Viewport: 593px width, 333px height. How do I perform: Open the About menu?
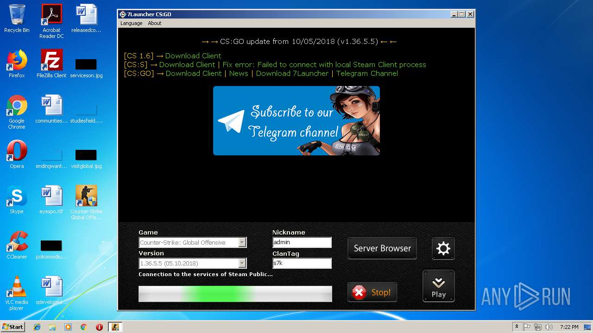tap(154, 23)
